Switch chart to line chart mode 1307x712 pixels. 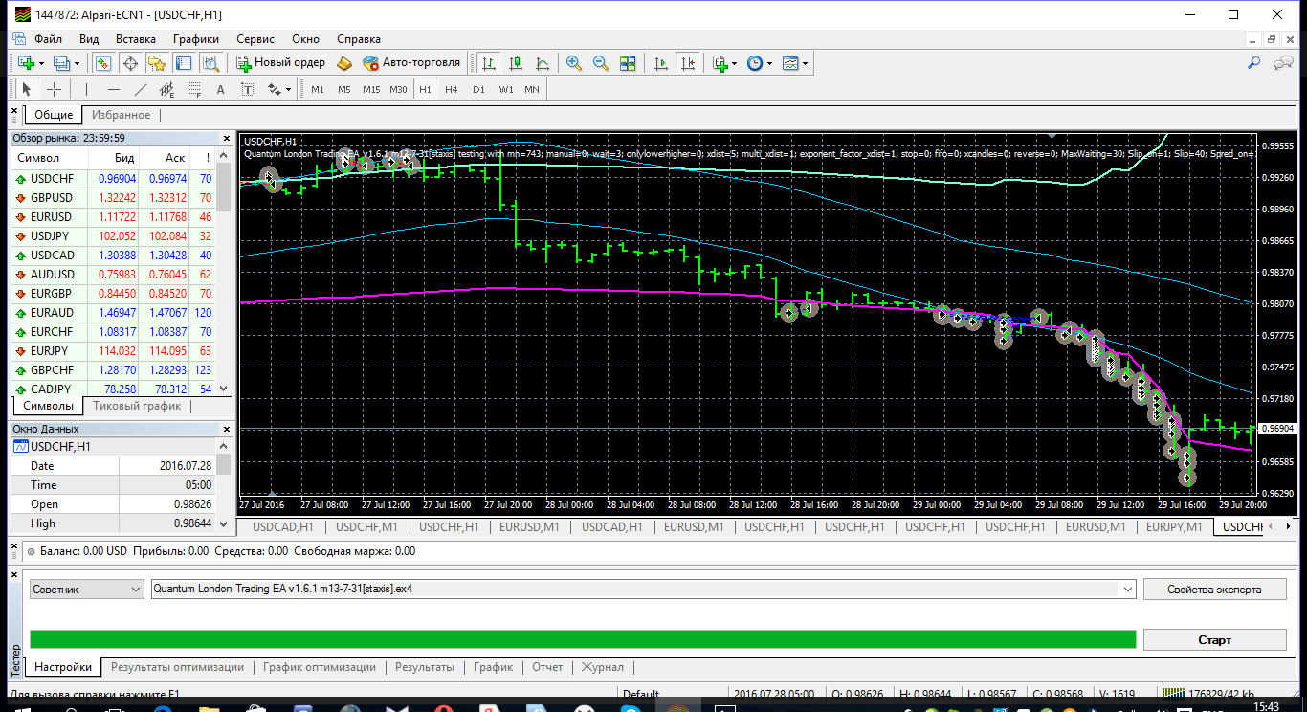(543, 63)
